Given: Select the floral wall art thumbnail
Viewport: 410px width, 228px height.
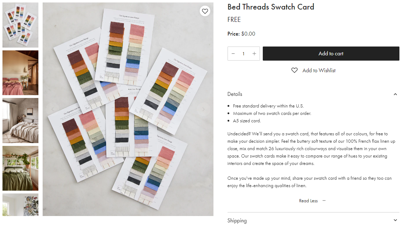Looking at the screenshot, I should (20, 205).
